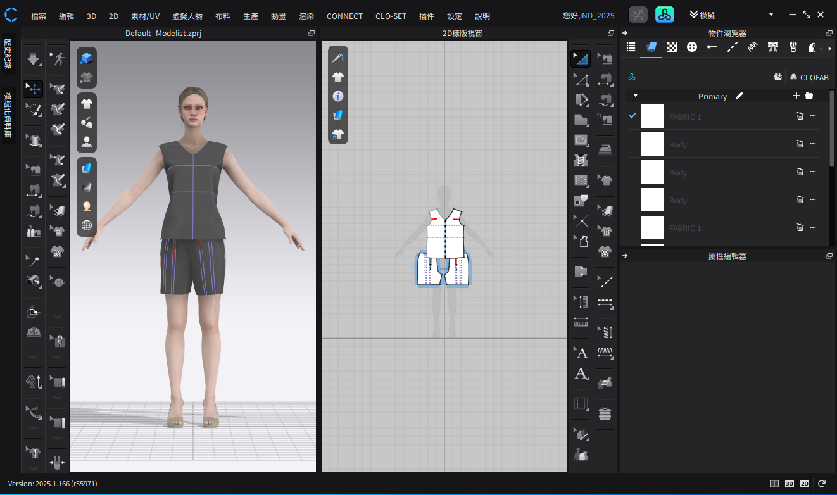Collapse the Property Editor panel arrow
The height and width of the screenshot is (495, 837).
click(x=625, y=256)
